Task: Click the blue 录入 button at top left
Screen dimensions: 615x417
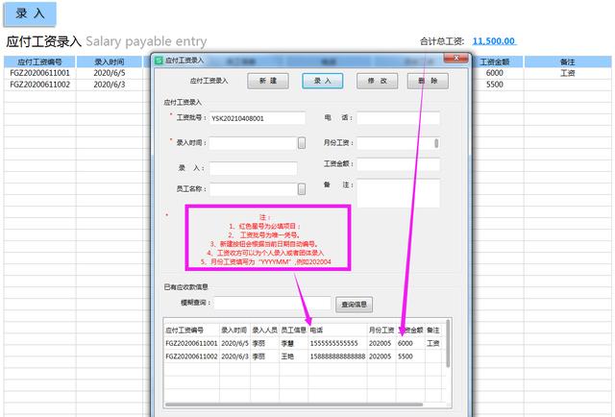Action: click(x=30, y=13)
